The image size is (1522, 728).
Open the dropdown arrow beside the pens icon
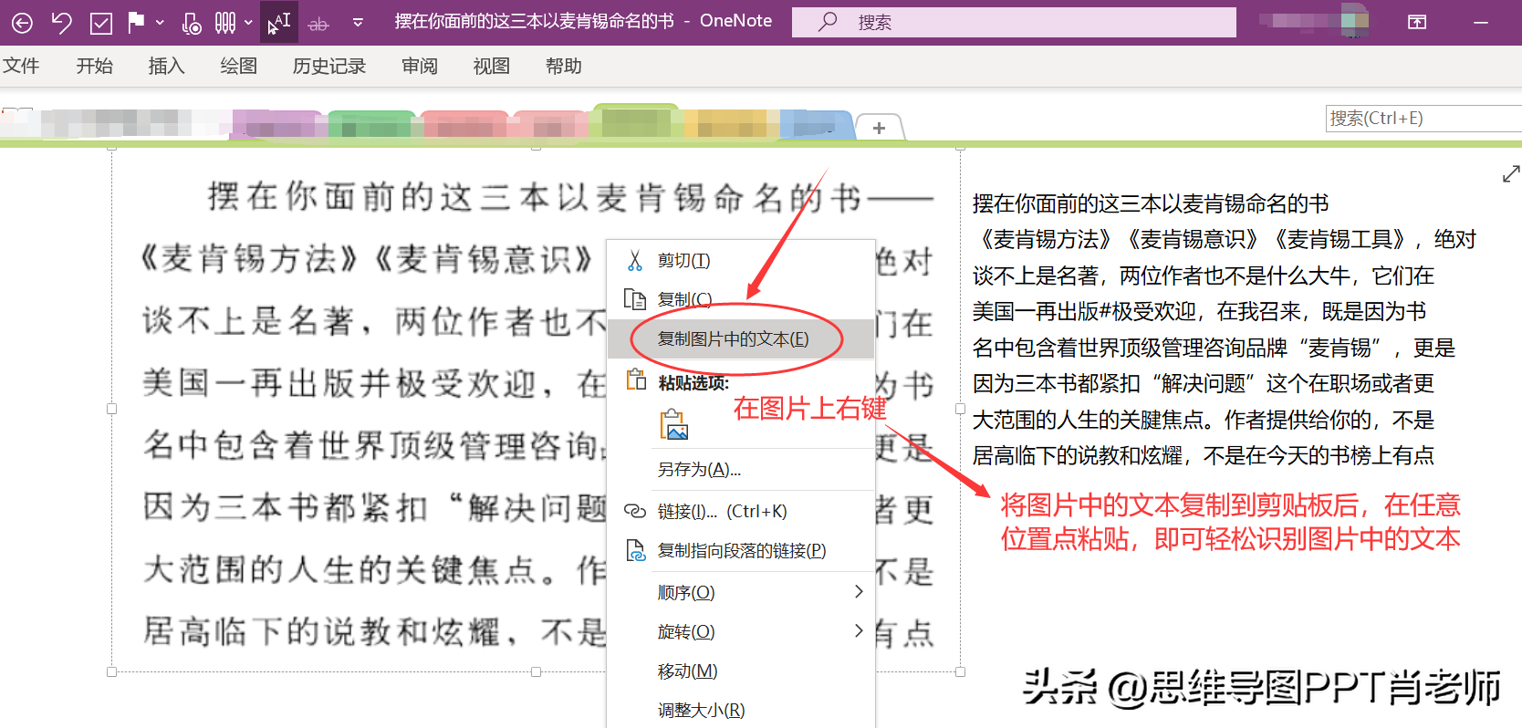coord(248,23)
